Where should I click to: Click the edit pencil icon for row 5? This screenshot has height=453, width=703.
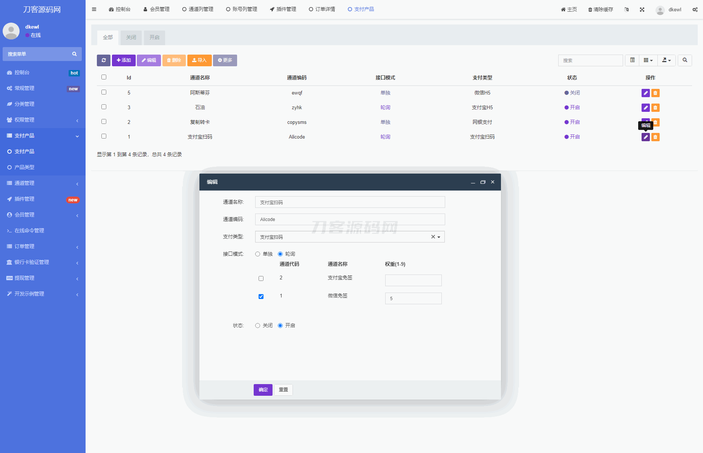pos(645,93)
